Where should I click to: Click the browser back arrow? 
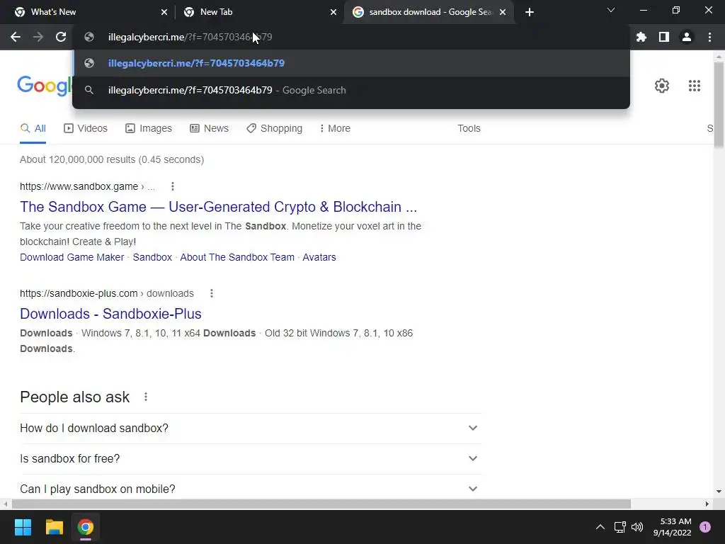coord(16,37)
